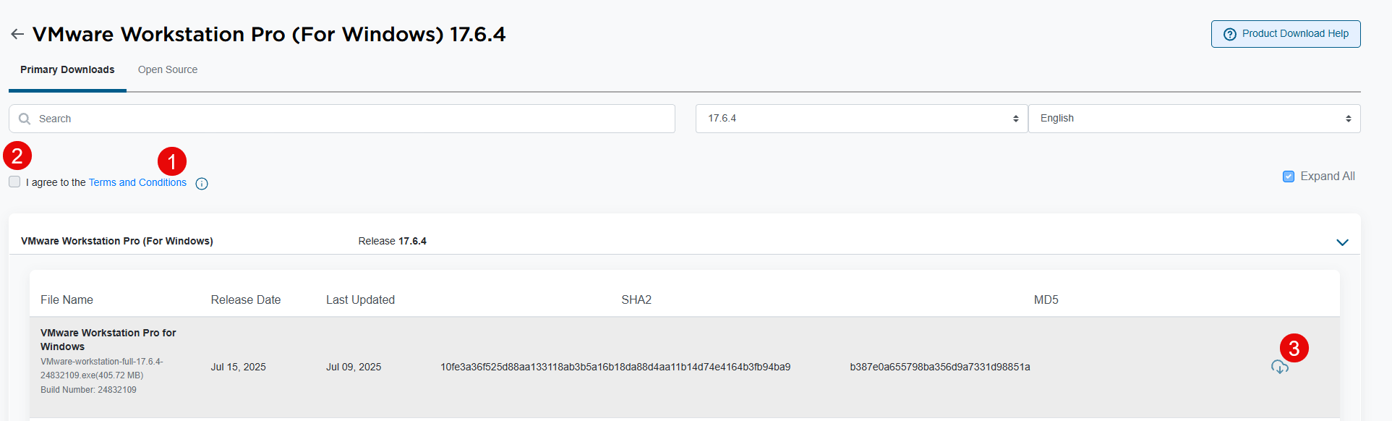Screen dimensions: 1392x421
Task: Select the Primary Downloads tab
Action: pos(67,70)
